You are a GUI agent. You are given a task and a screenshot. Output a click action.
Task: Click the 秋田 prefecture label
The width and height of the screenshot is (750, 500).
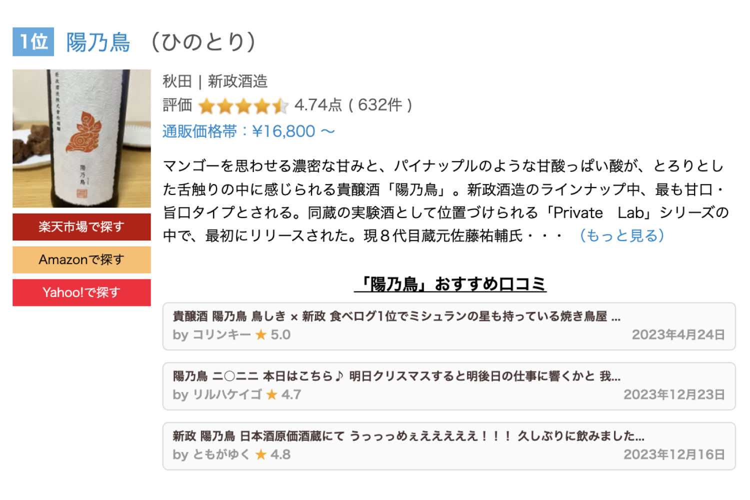pyautogui.click(x=177, y=81)
